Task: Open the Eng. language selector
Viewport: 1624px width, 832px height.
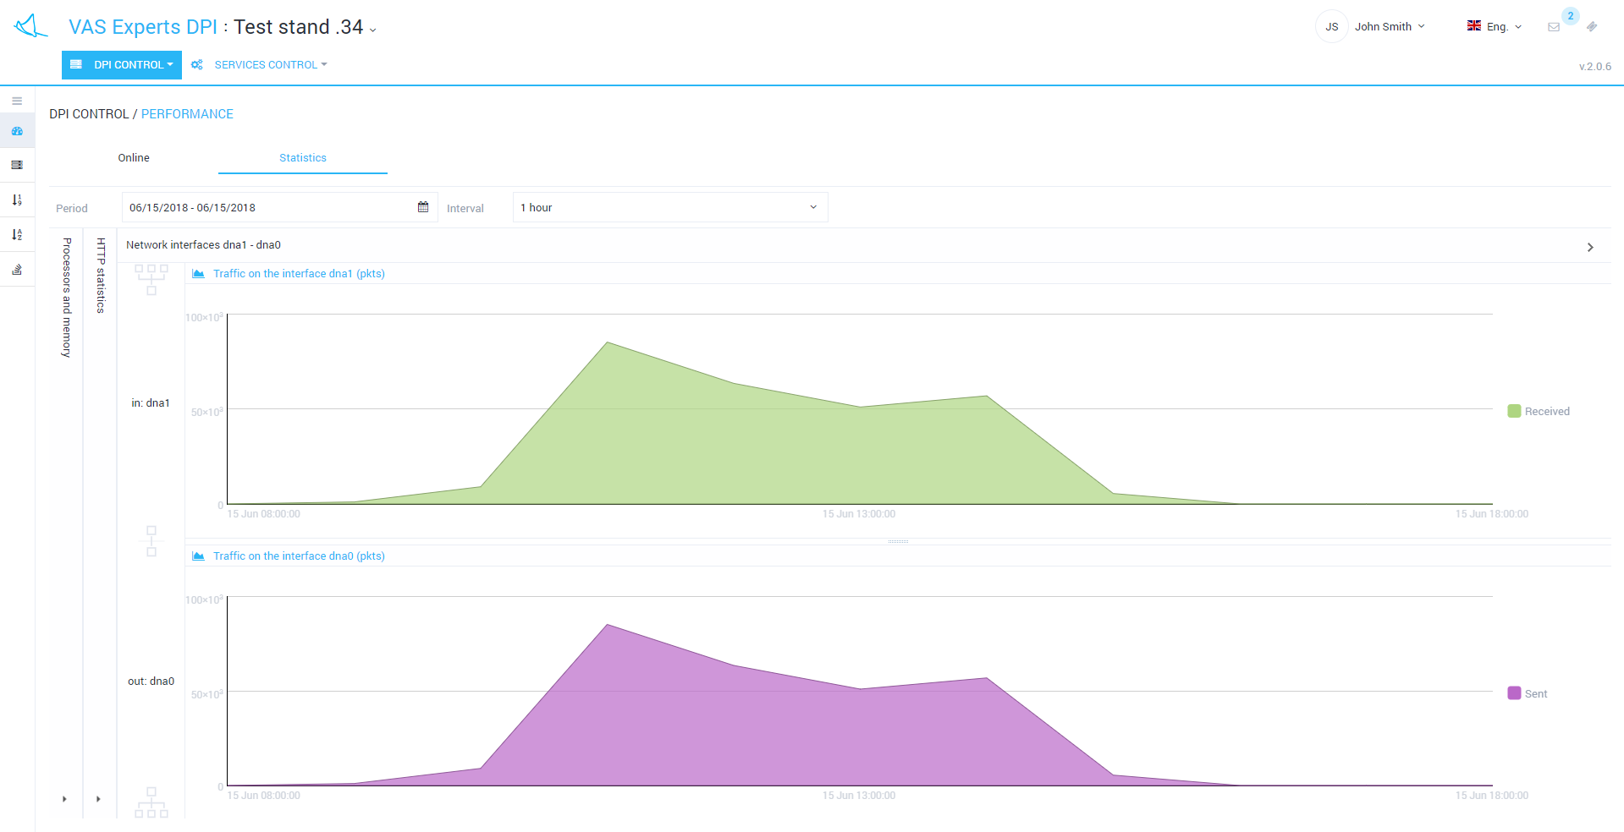Action: tap(1495, 27)
